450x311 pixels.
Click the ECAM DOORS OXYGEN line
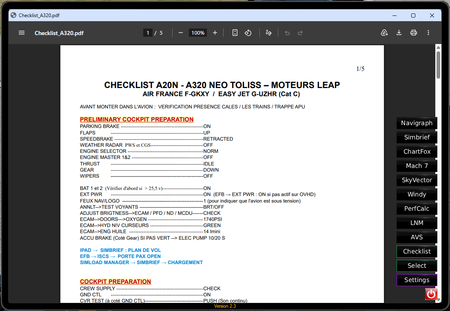pos(151,219)
